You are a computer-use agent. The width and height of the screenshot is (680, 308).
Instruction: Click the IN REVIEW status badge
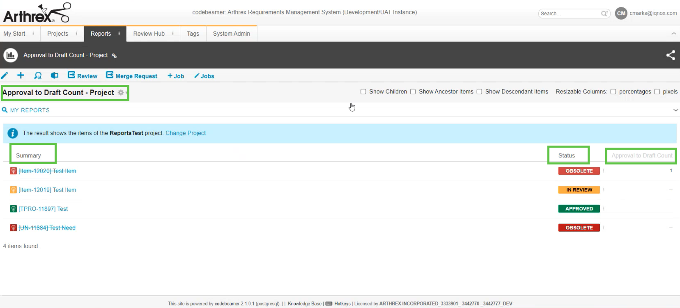[x=579, y=190]
